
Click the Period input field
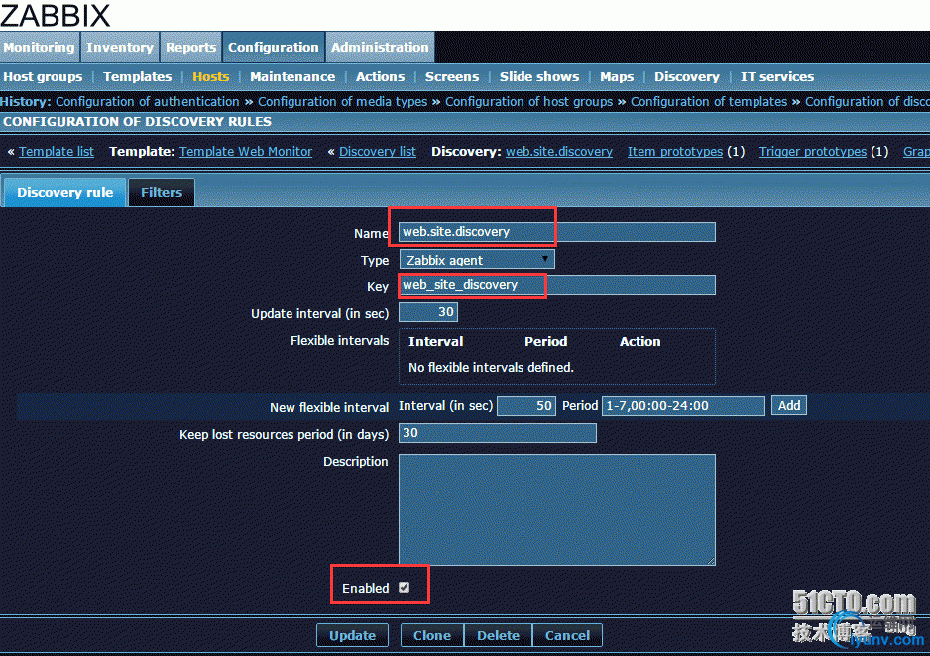click(x=683, y=406)
